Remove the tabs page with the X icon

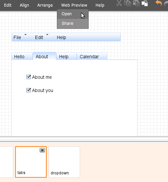coord(42,150)
